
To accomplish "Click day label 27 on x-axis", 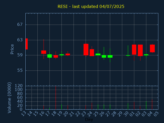I will pos(109,114).
